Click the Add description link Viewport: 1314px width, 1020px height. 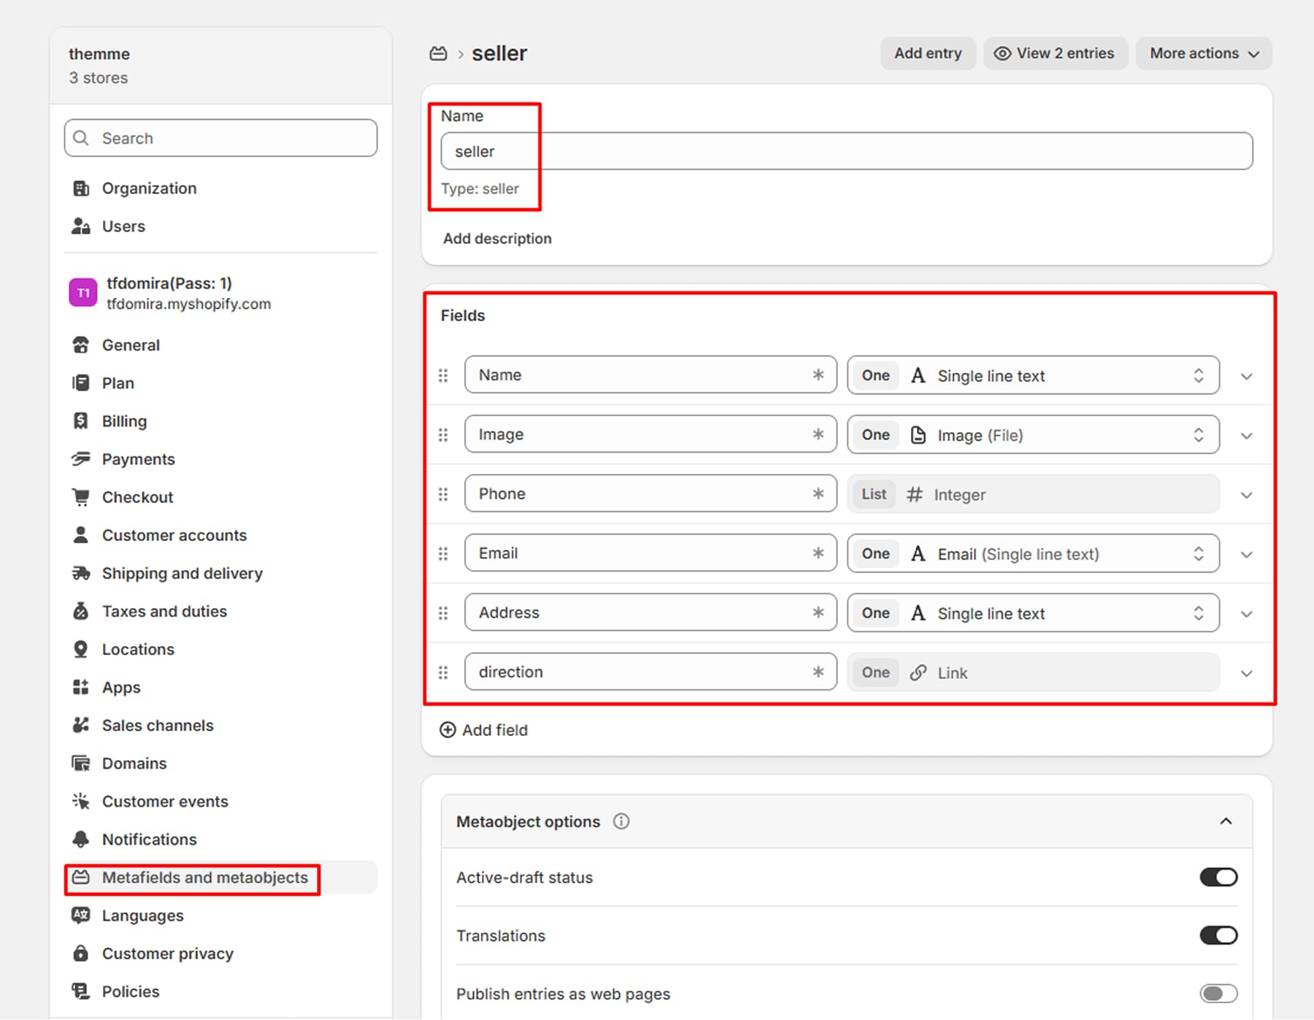point(497,239)
